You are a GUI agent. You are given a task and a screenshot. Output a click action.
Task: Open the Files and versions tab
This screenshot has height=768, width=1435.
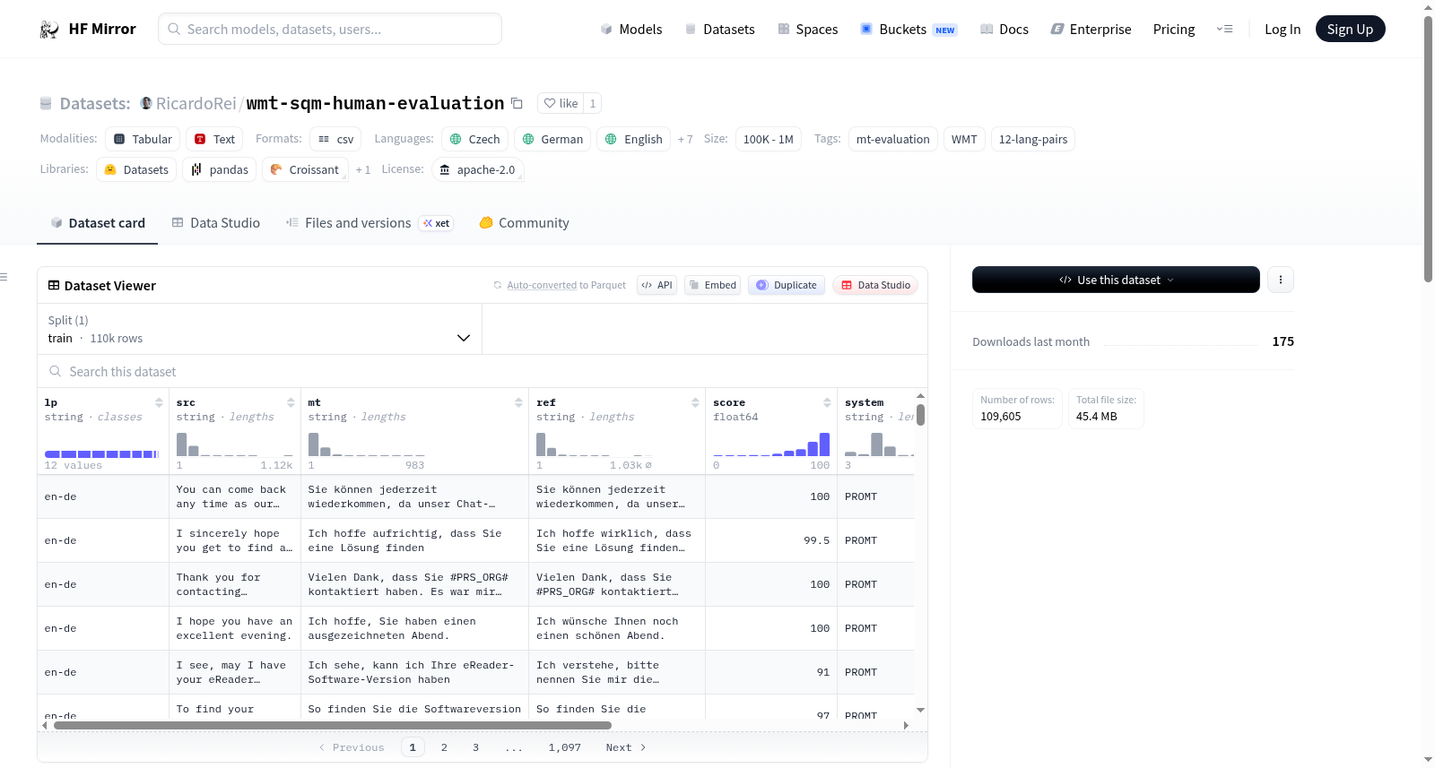click(x=370, y=223)
